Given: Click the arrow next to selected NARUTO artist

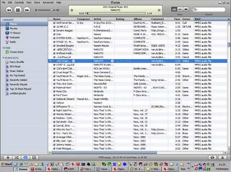Looking at the screenshot, I should coord(112,61).
